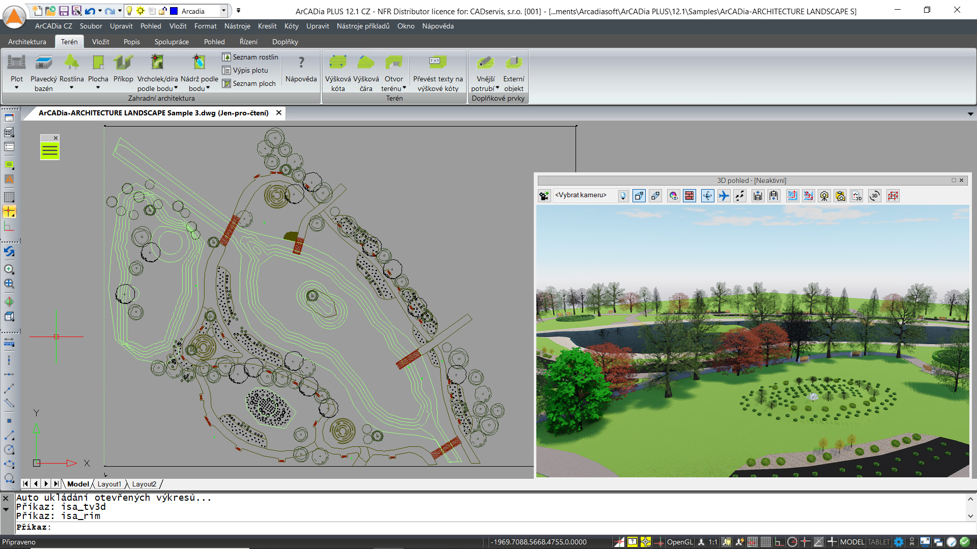
Task: Click the Vrcholek/díra podle bodu icon
Action: click(x=157, y=63)
